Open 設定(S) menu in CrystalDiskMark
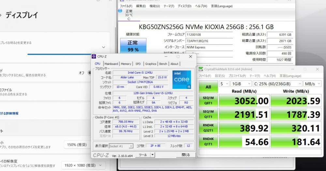The image size is (326, 171). pyautogui.click(x=220, y=76)
